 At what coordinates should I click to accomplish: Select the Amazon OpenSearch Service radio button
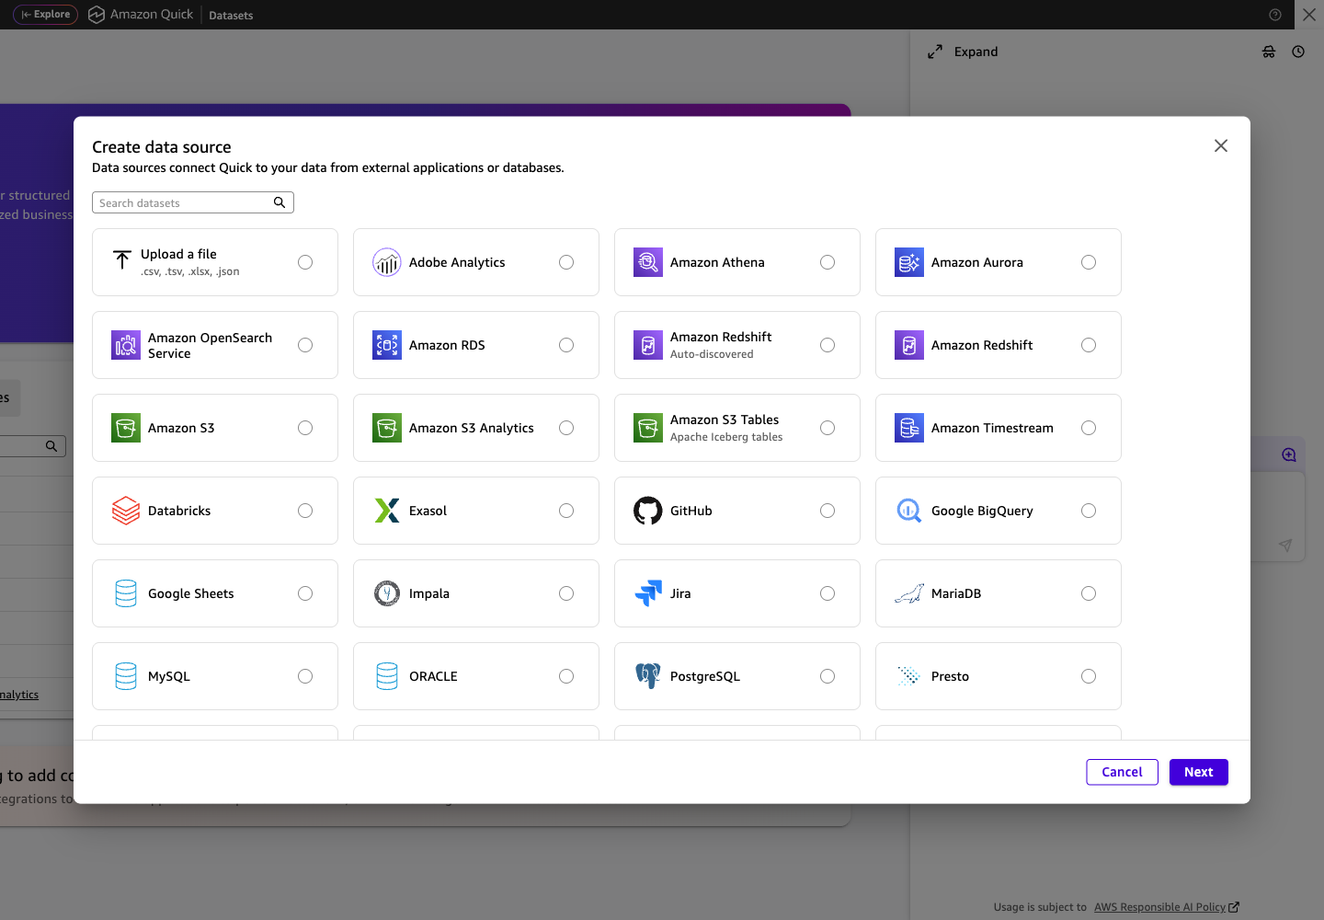coord(305,345)
